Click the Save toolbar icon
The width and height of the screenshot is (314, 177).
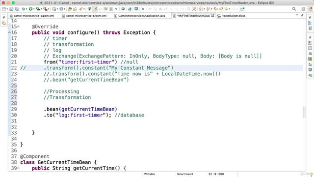pyautogui.click(x=11, y=9)
